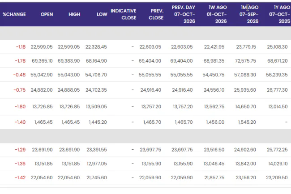Click 1W ago value 24,556.10
This screenshot has height=194, width=291.
(x=214, y=90)
